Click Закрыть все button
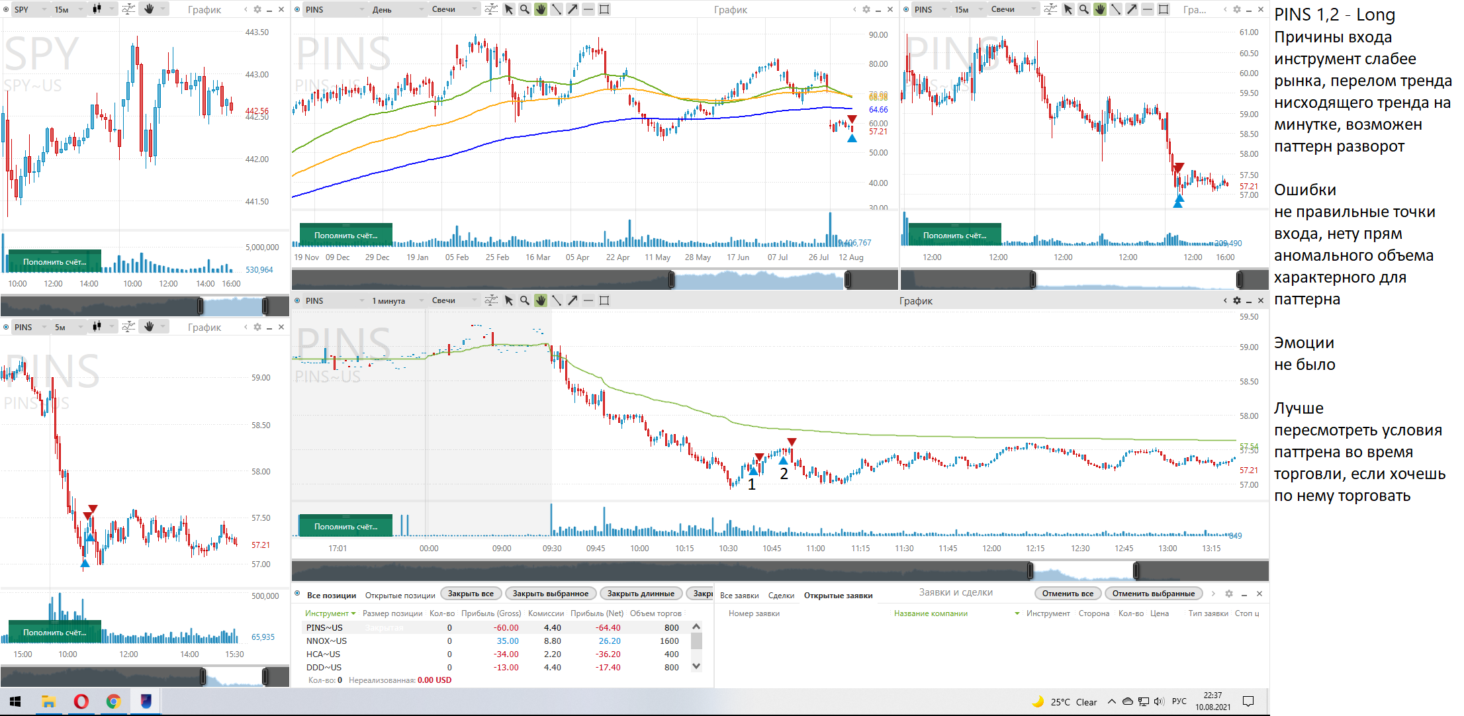1464x716 pixels. 471,594
